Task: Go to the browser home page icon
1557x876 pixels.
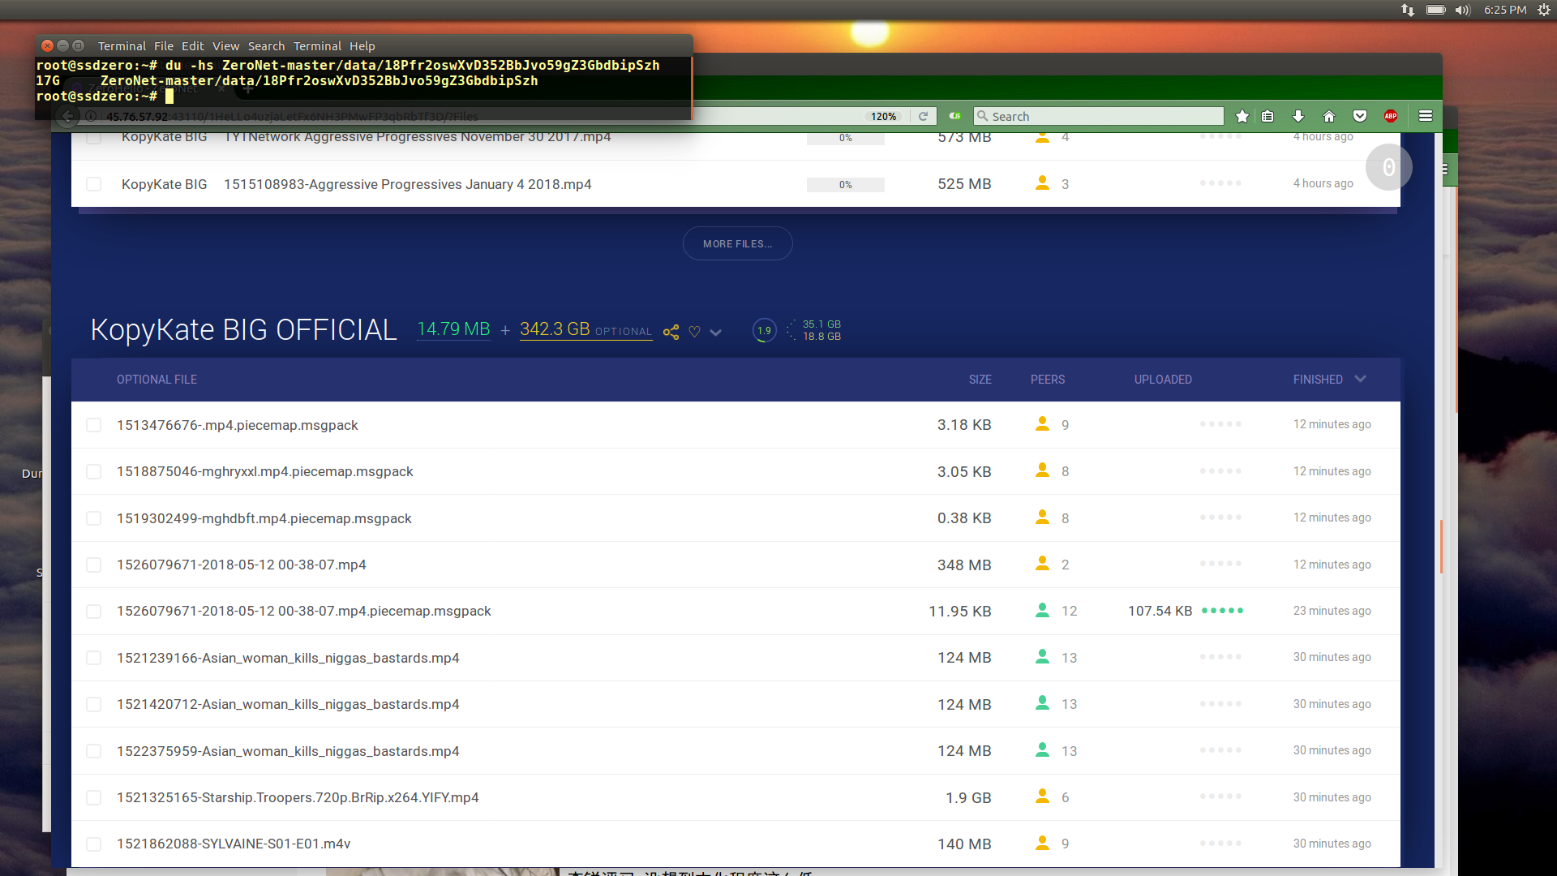Action: (1328, 116)
